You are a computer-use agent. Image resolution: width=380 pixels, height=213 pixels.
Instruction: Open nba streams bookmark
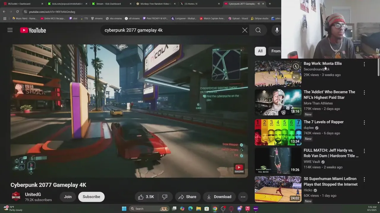click(114, 18)
